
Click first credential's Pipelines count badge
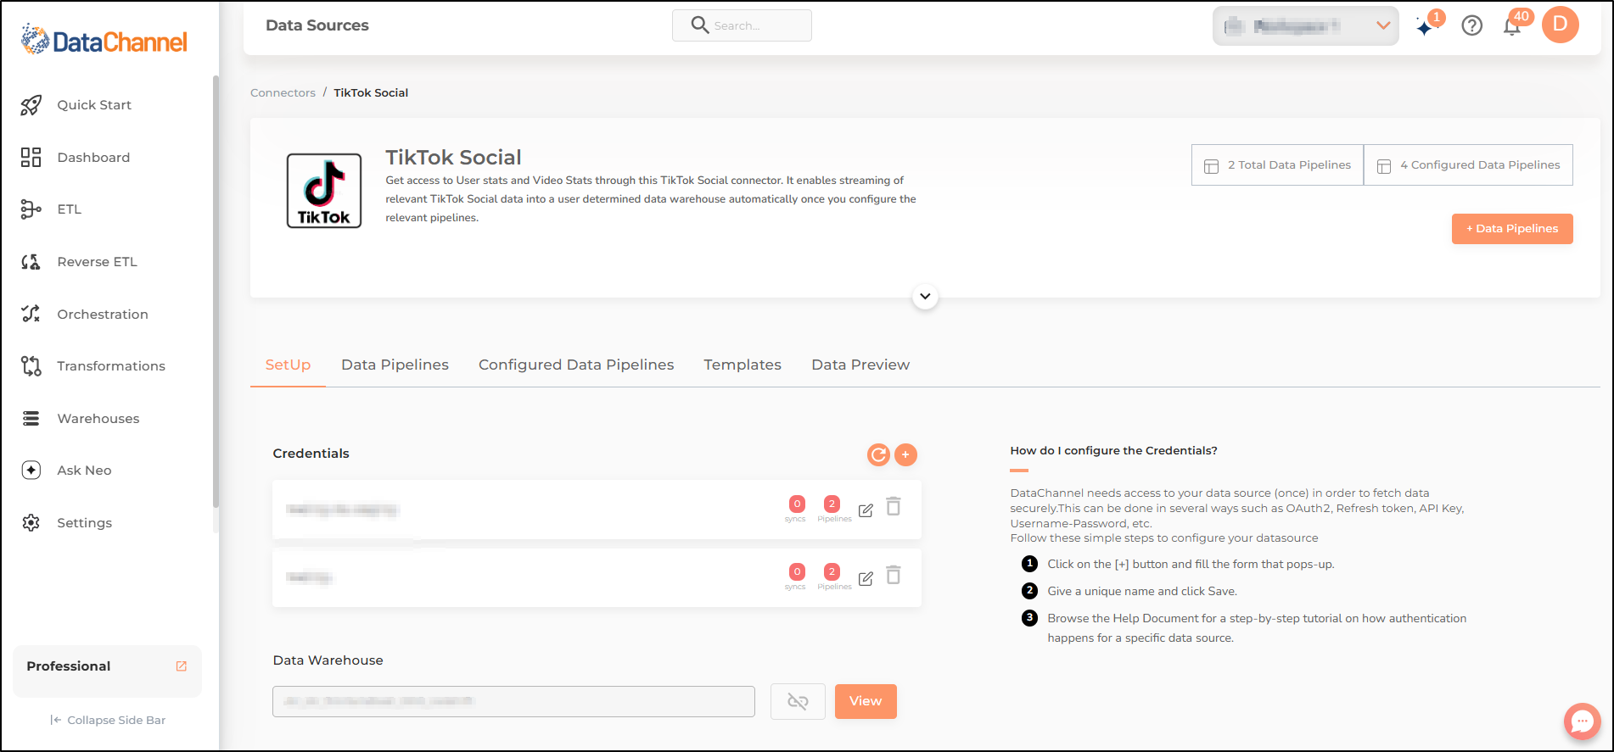tap(832, 504)
